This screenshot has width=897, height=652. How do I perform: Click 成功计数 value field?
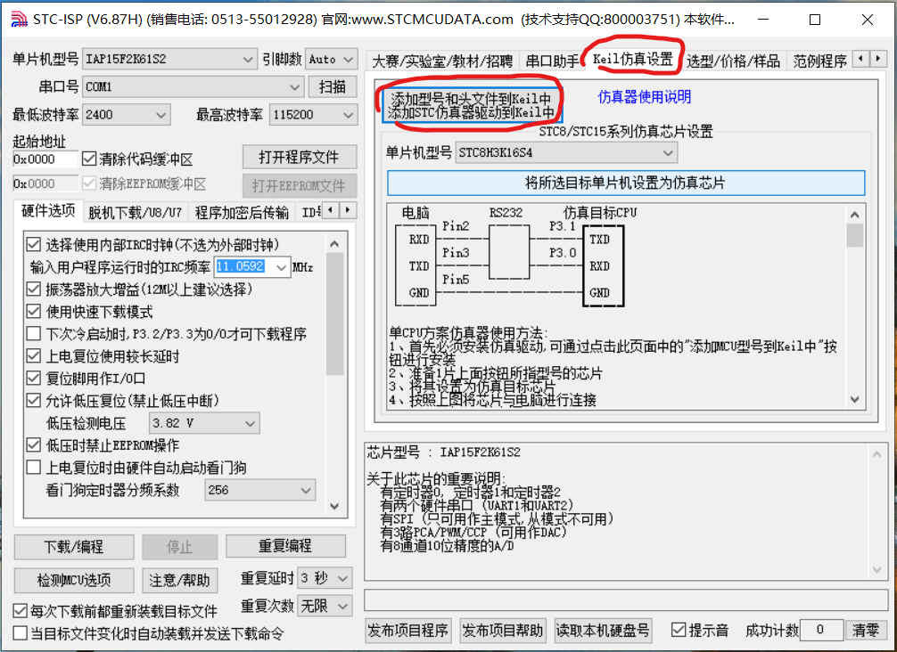(x=821, y=630)
